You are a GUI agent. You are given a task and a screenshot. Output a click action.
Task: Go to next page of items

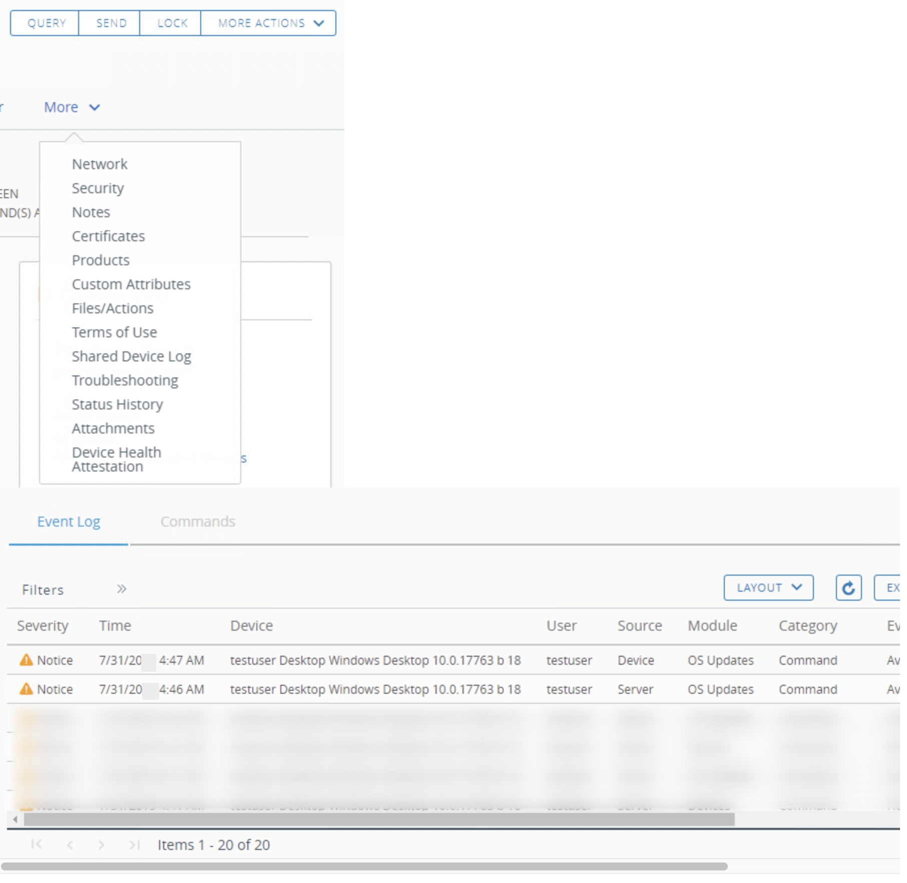tap(102, 844)
